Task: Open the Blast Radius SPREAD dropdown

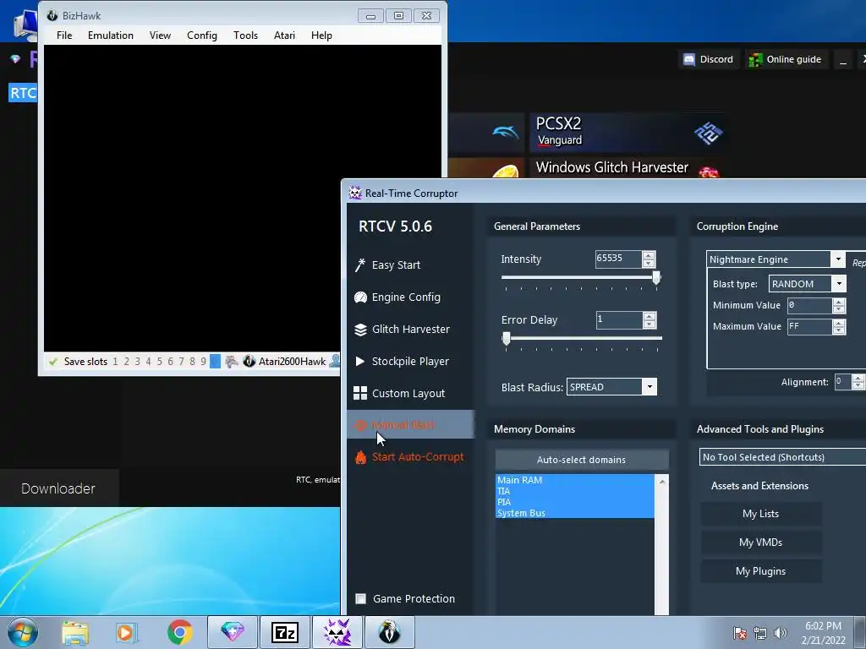Action: 650,387
